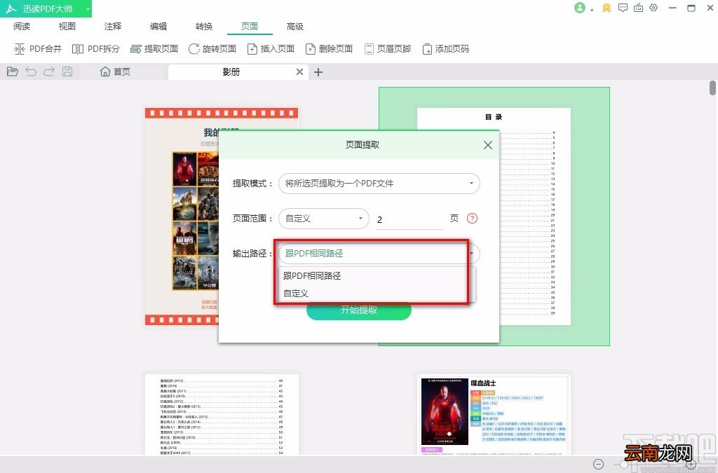Click the PDF拆分 split tool
This screenshot has width=718, height=473.
pos(95,49)
